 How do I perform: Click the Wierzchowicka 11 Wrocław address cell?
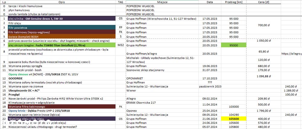click(x=162, y=19)
